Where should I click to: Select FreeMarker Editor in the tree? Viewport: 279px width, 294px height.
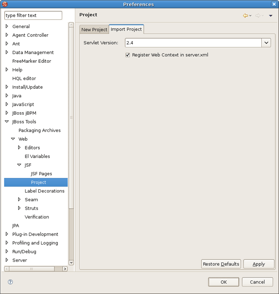tap(32, 61)
